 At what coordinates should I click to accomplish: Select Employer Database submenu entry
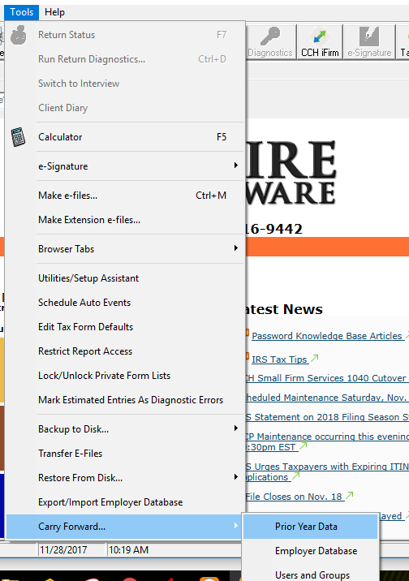[311, 551]
